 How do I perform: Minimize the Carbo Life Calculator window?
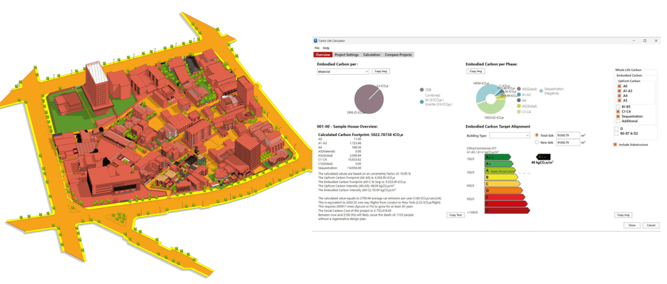635,41
